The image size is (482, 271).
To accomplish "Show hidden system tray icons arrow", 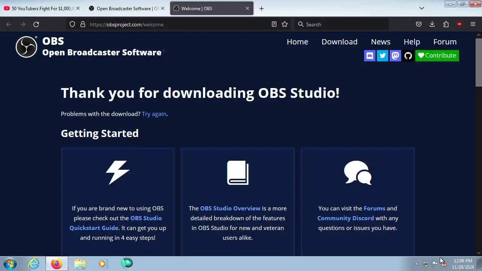I will [x=416, y=264].
